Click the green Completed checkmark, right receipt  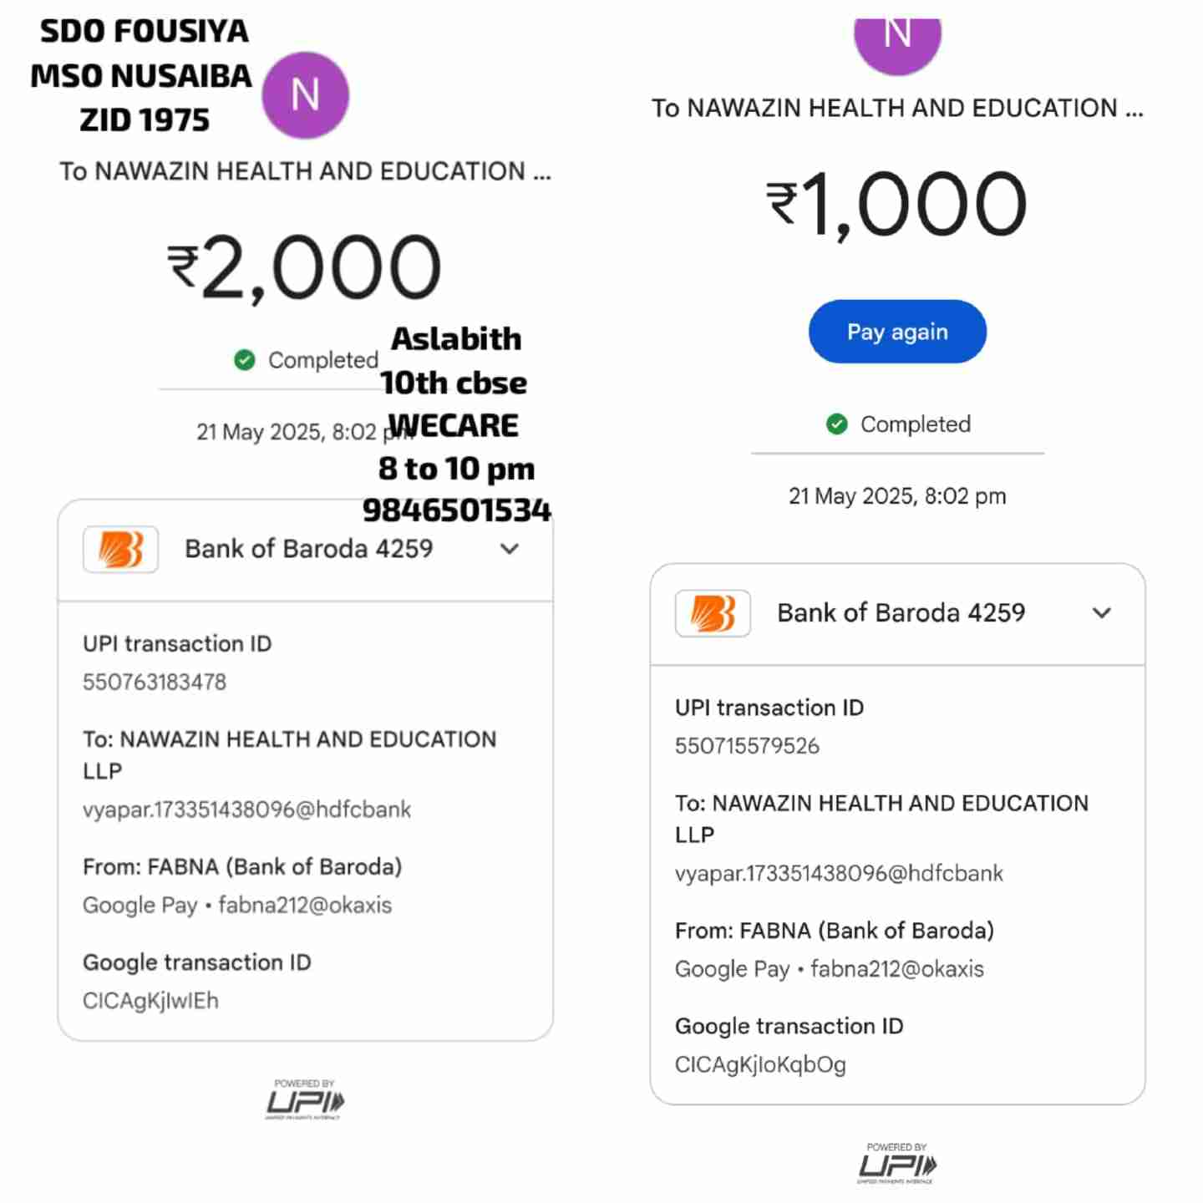(x=837, y=424)
